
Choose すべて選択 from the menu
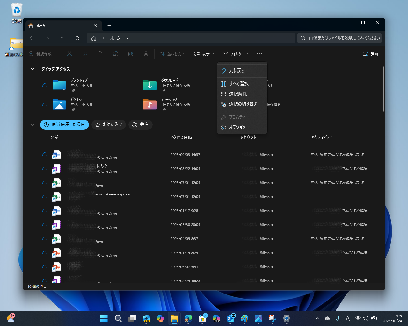pos(242,84)
